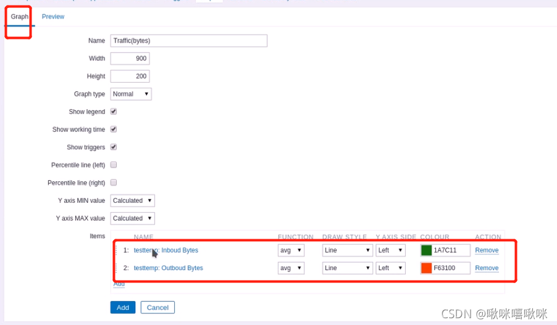
Task: Switch to the Graph tab
Action: point(20,17)
